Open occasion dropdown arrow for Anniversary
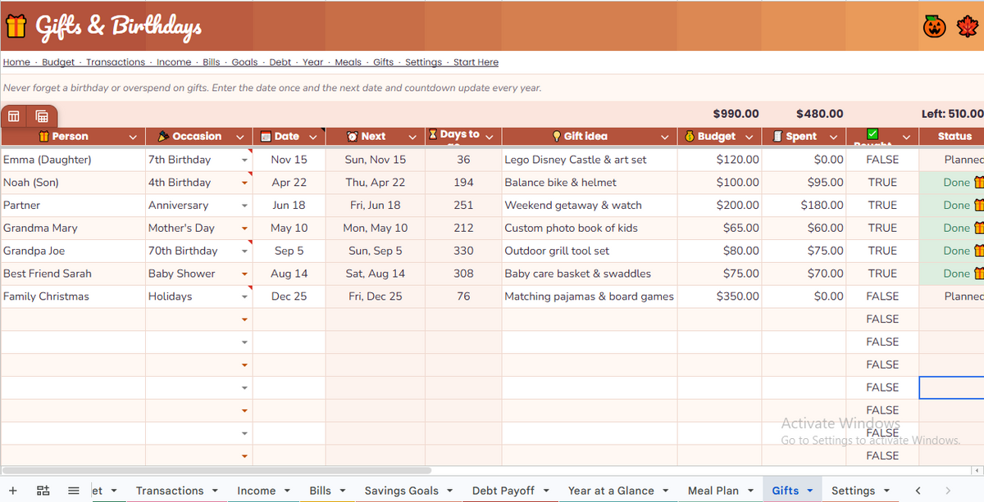The width and height of the screenshot is (984, 502). [244, 206]
